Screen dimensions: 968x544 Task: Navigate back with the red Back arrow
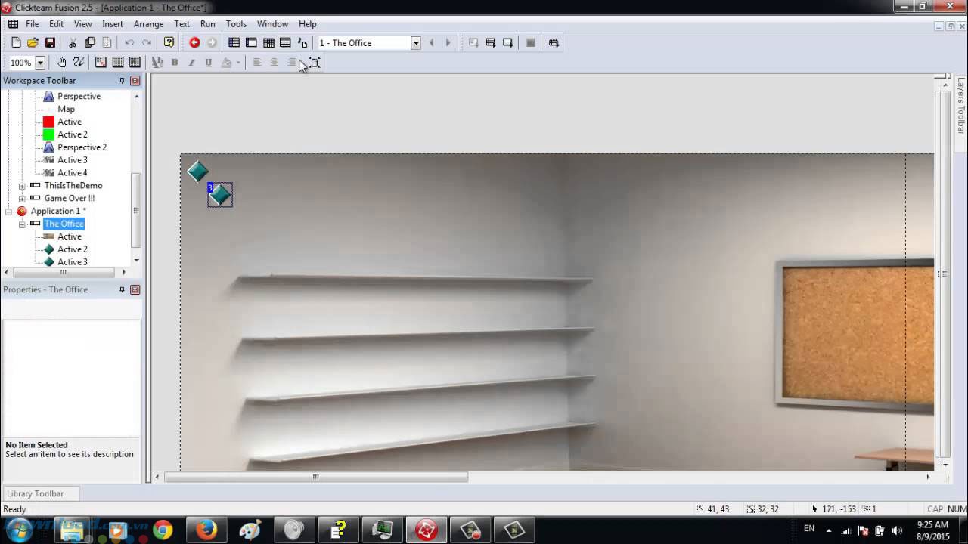coord(194,42)
